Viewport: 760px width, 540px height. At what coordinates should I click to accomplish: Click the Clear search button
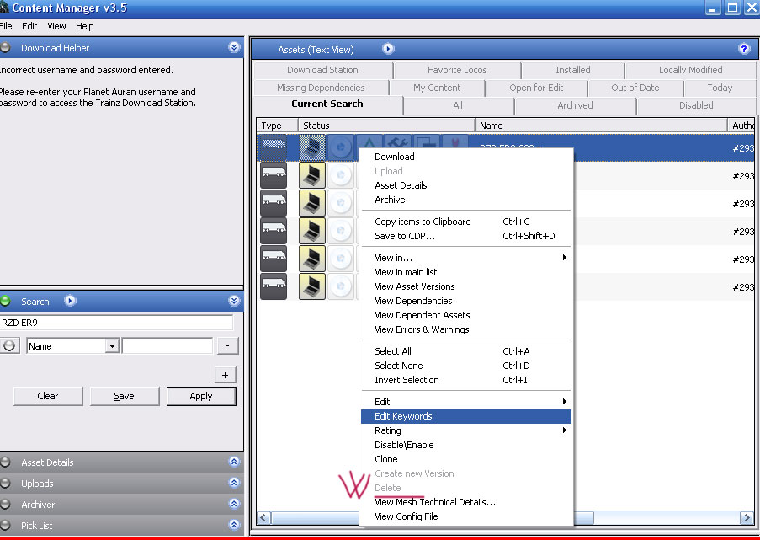click(48, 396)
